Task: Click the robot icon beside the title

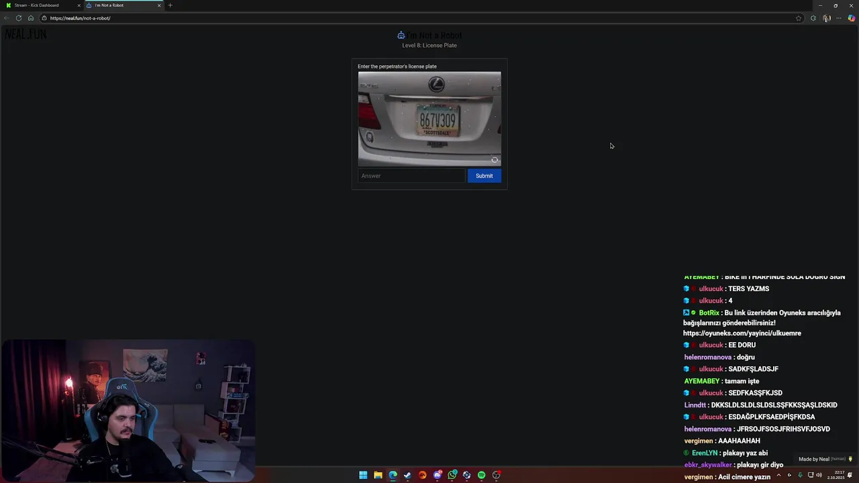Action: point(401,35)
